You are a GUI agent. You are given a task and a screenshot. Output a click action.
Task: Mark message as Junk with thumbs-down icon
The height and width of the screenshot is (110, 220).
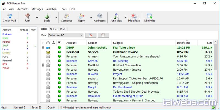click(28, 16)
